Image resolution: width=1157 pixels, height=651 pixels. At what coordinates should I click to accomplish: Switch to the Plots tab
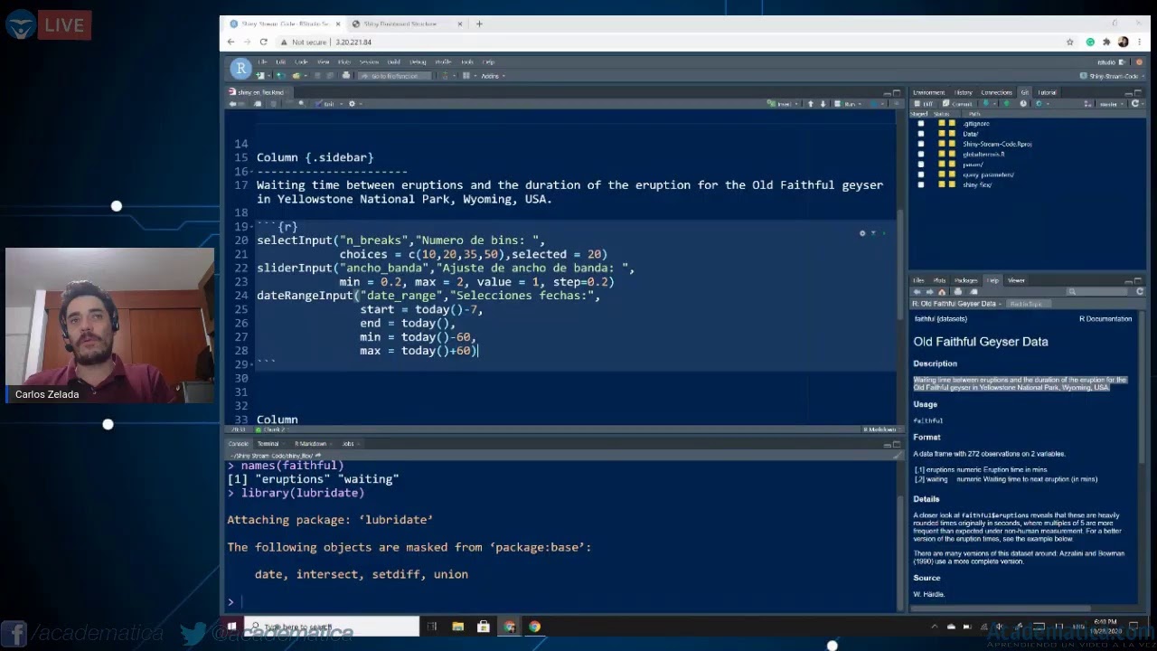[939, 280]
